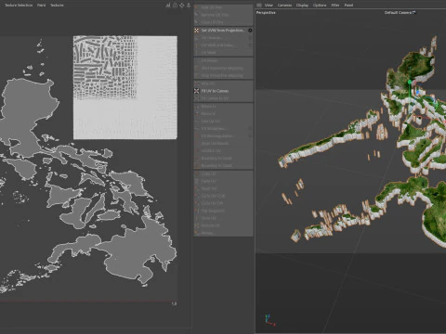
Task: Open viewport Display menu
Action: click(x=302, y=6)
